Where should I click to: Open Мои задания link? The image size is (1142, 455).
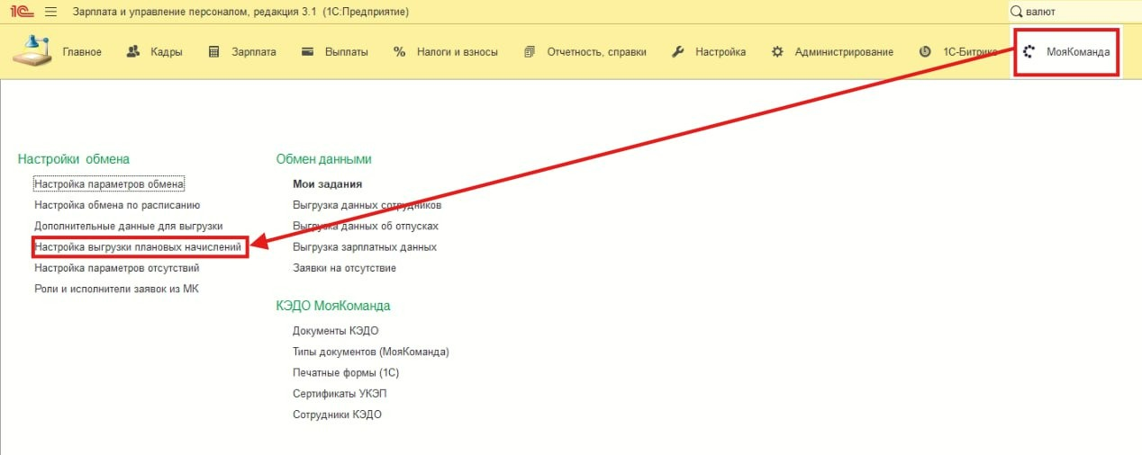327,183
